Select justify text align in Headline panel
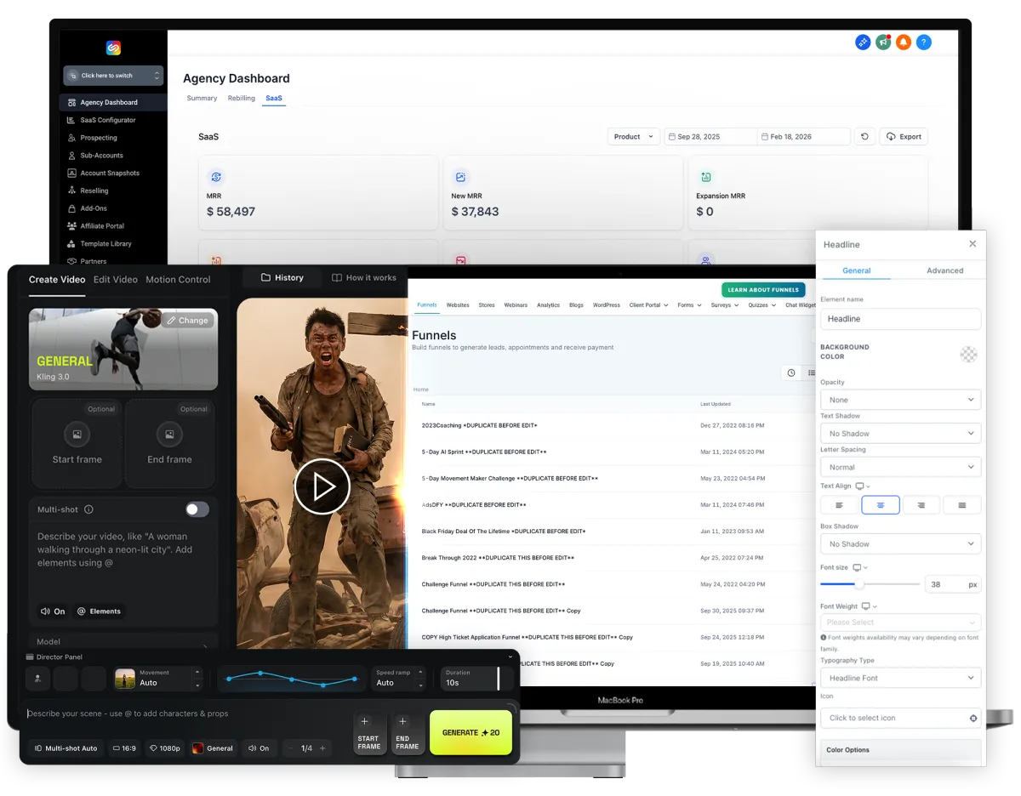Screen dimensions: 1021x796 (x=962, y=505)
